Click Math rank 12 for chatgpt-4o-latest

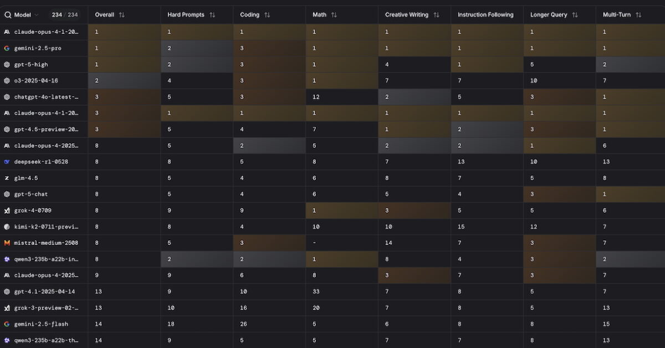coord(316,97)
